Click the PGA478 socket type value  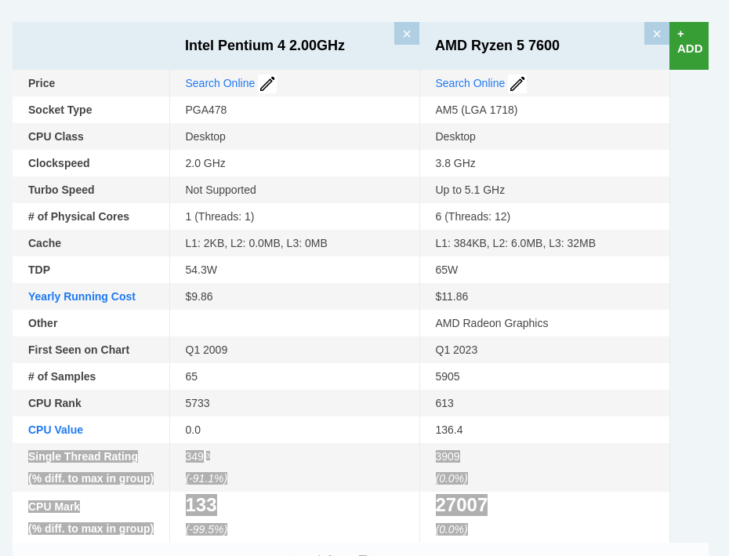point(206,110)
